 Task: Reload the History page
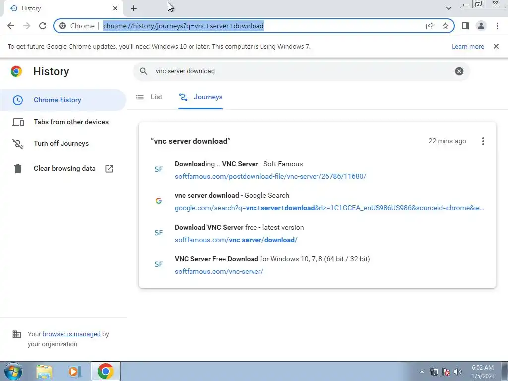43,26
